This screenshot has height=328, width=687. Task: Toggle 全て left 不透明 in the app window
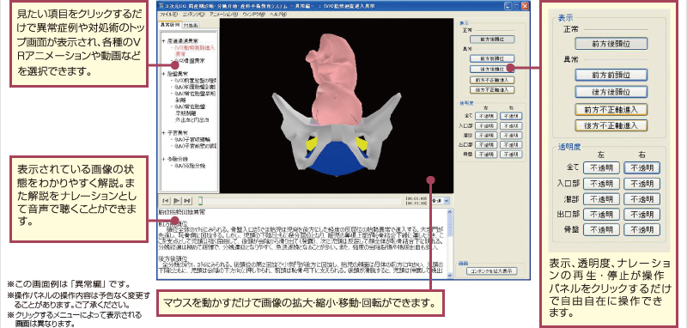click(486, 117)
